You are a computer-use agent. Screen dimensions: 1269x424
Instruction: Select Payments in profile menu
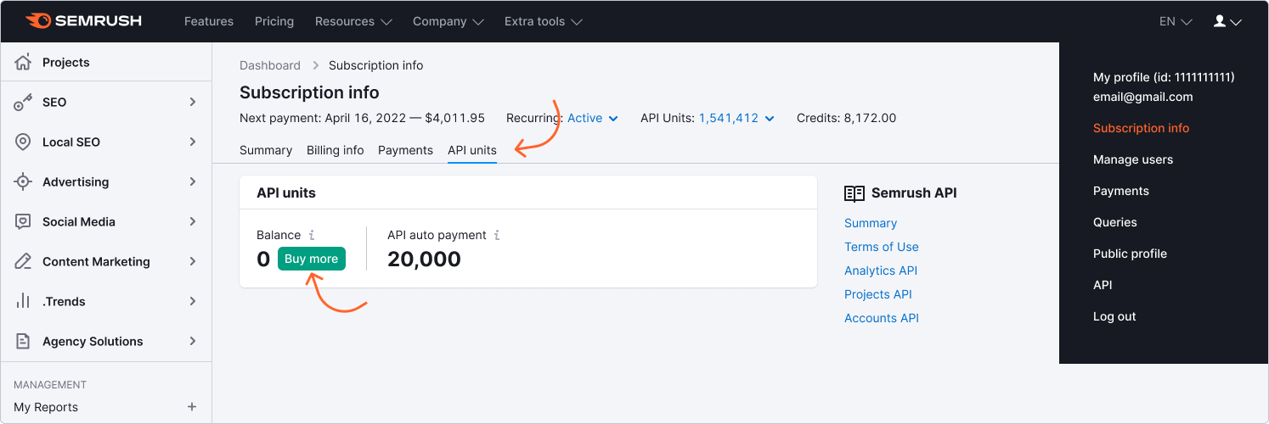coord(1121,191)
